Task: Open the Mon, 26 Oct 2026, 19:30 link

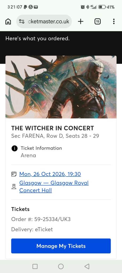Action: (x=50, y=174)
